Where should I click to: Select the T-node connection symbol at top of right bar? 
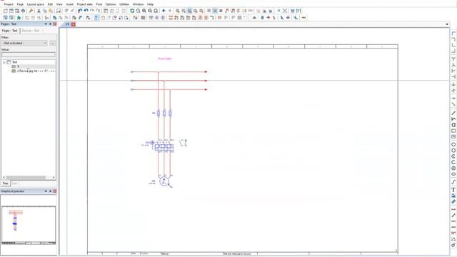[x=453, y=59]
